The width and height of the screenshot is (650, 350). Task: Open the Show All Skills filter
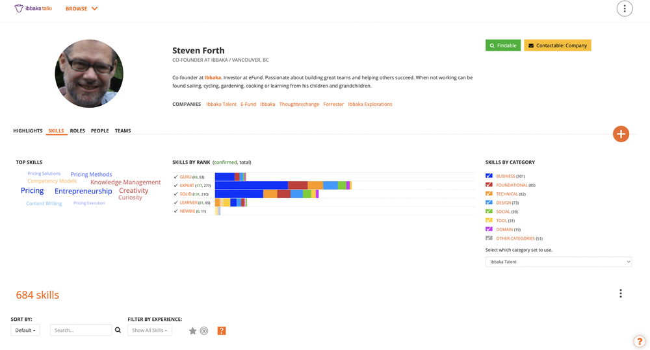[x=149, y=330]
